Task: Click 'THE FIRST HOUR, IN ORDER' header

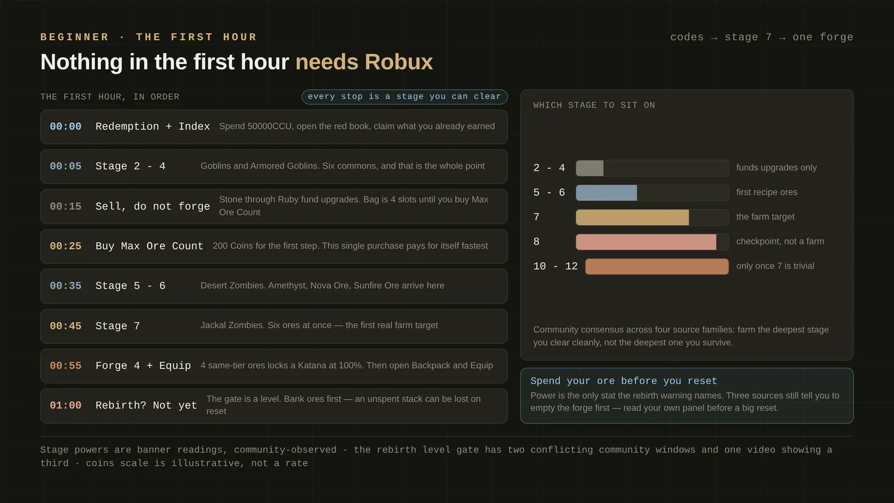Action: (x=110, y=97)
